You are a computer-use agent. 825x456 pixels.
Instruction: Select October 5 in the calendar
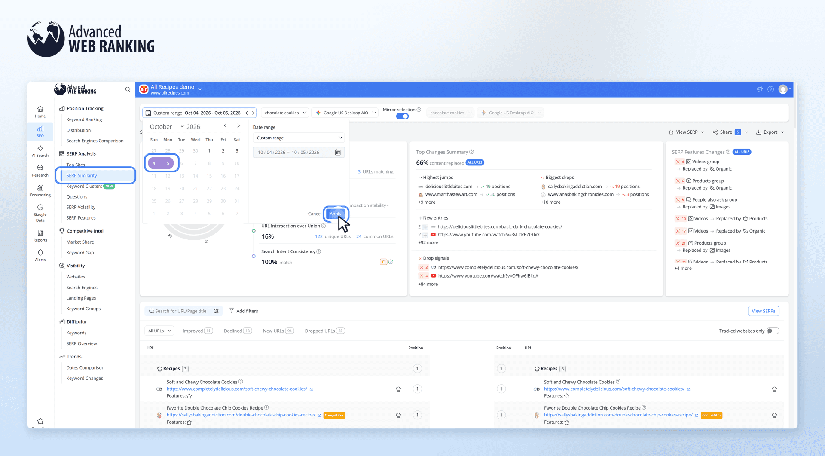(x=168, y=163)
